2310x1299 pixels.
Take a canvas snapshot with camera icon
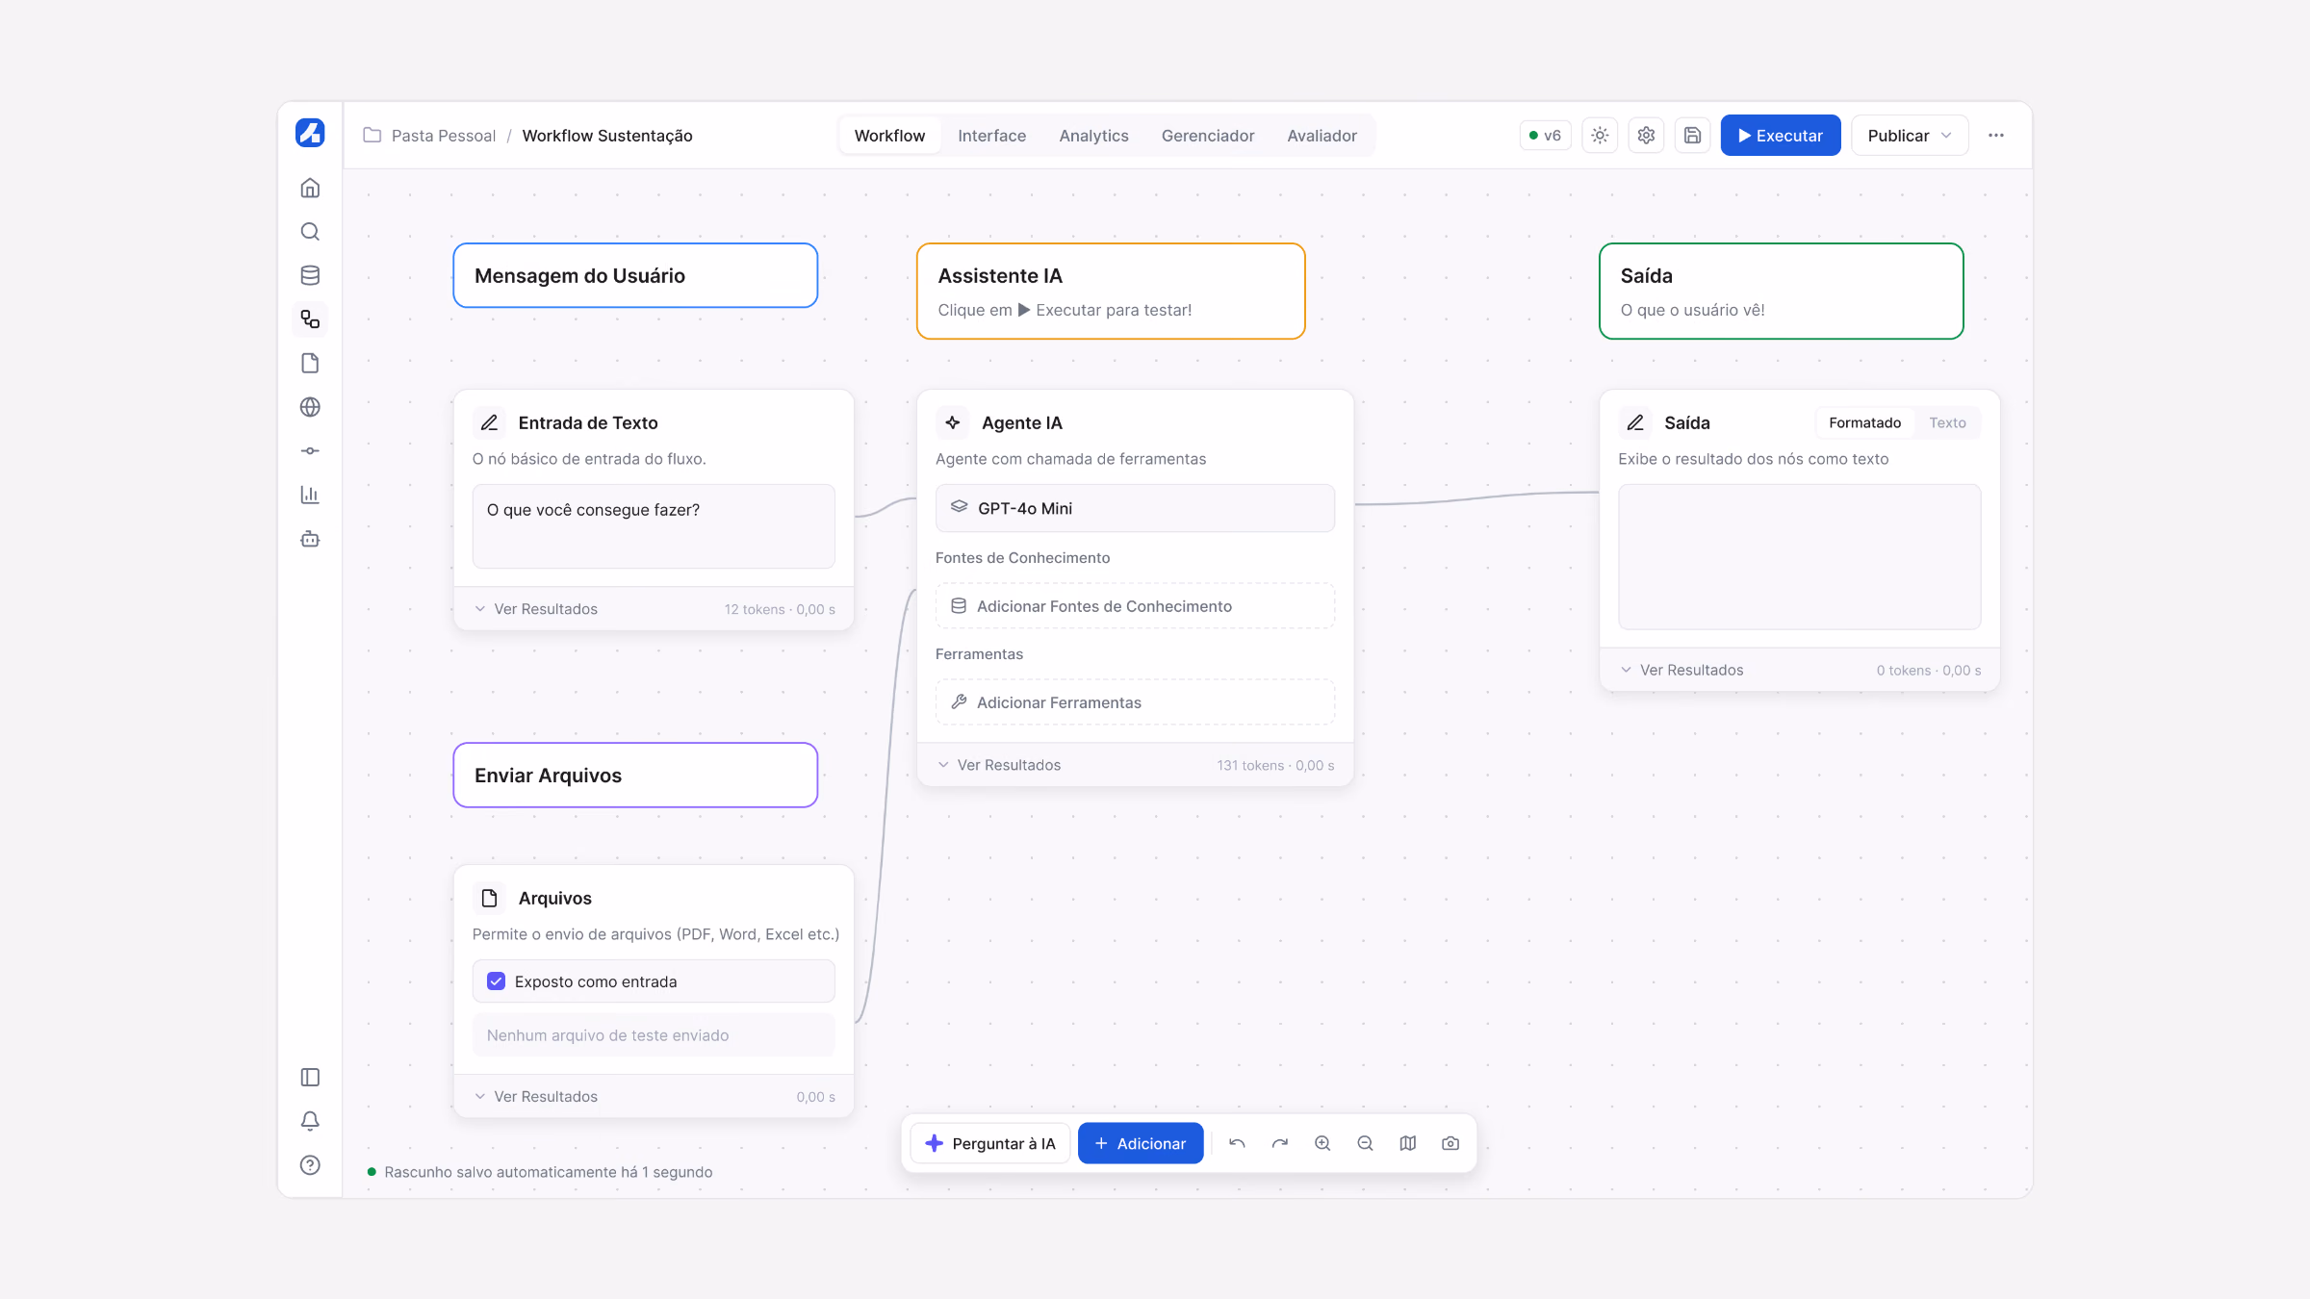(1450, 1143)
